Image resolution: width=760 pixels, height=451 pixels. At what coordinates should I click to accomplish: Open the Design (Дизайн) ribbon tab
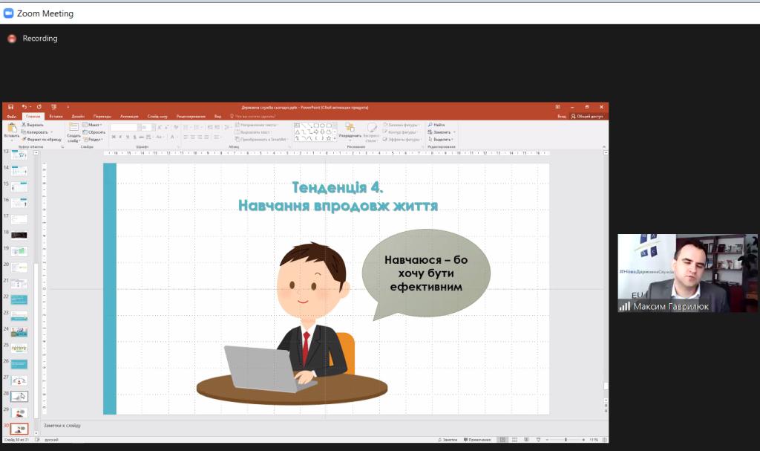[x=78, y=117]
